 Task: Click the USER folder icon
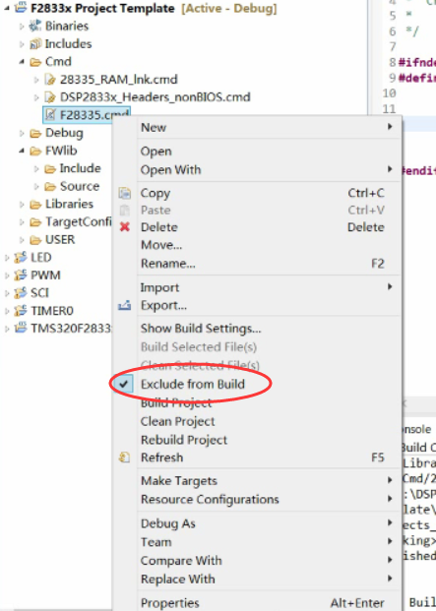[x=35, y=240]
